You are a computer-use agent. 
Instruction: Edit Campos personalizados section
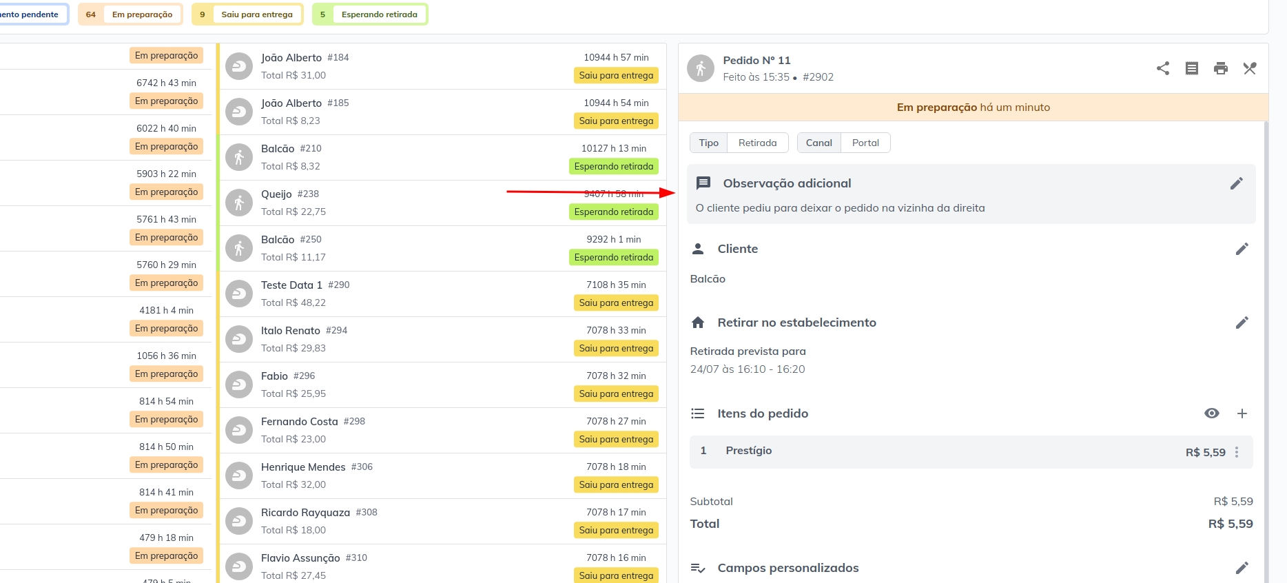[x=1242, y=568]
